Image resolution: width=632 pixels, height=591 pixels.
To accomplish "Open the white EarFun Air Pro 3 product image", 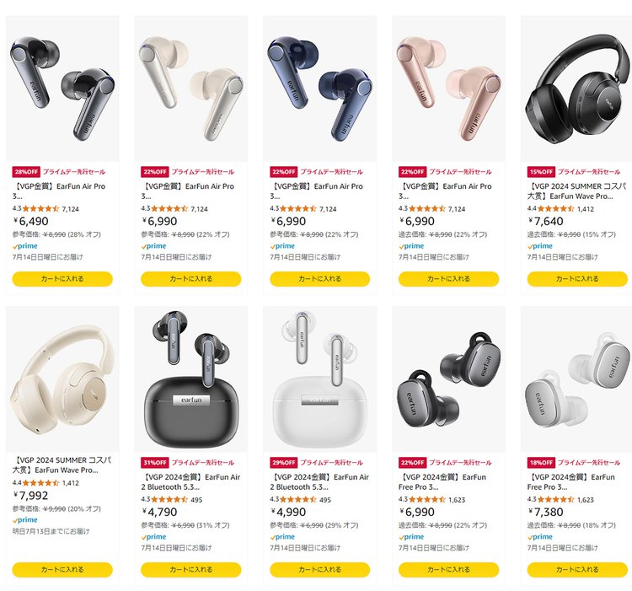I will pos(191,89).
